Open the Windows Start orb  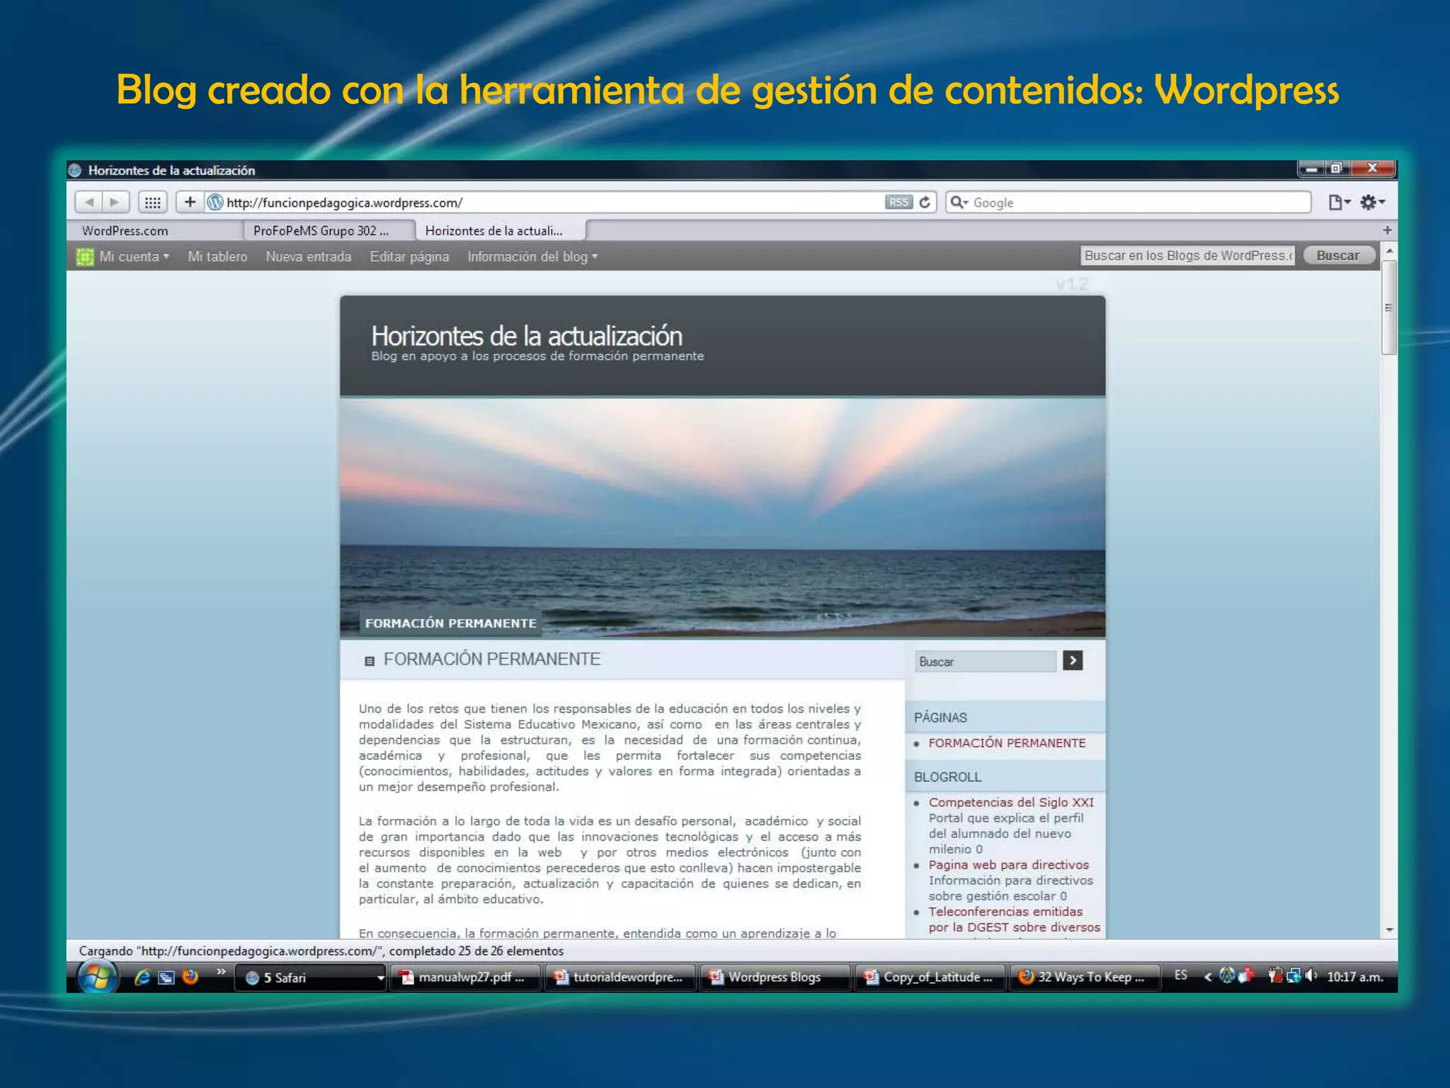coord(97,977)
